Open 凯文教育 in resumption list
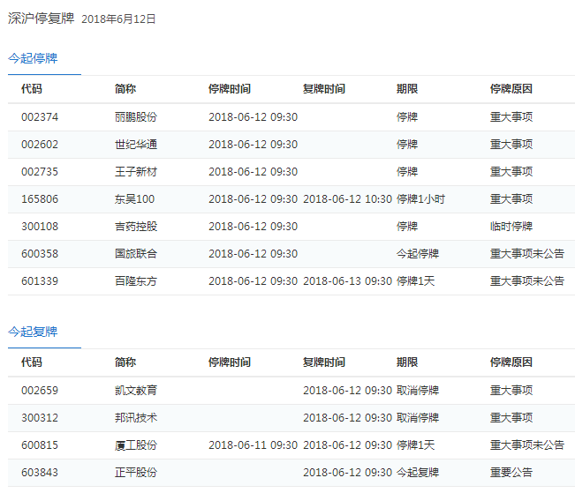This screenshot has width=575, height=493. tap(136, 391)
